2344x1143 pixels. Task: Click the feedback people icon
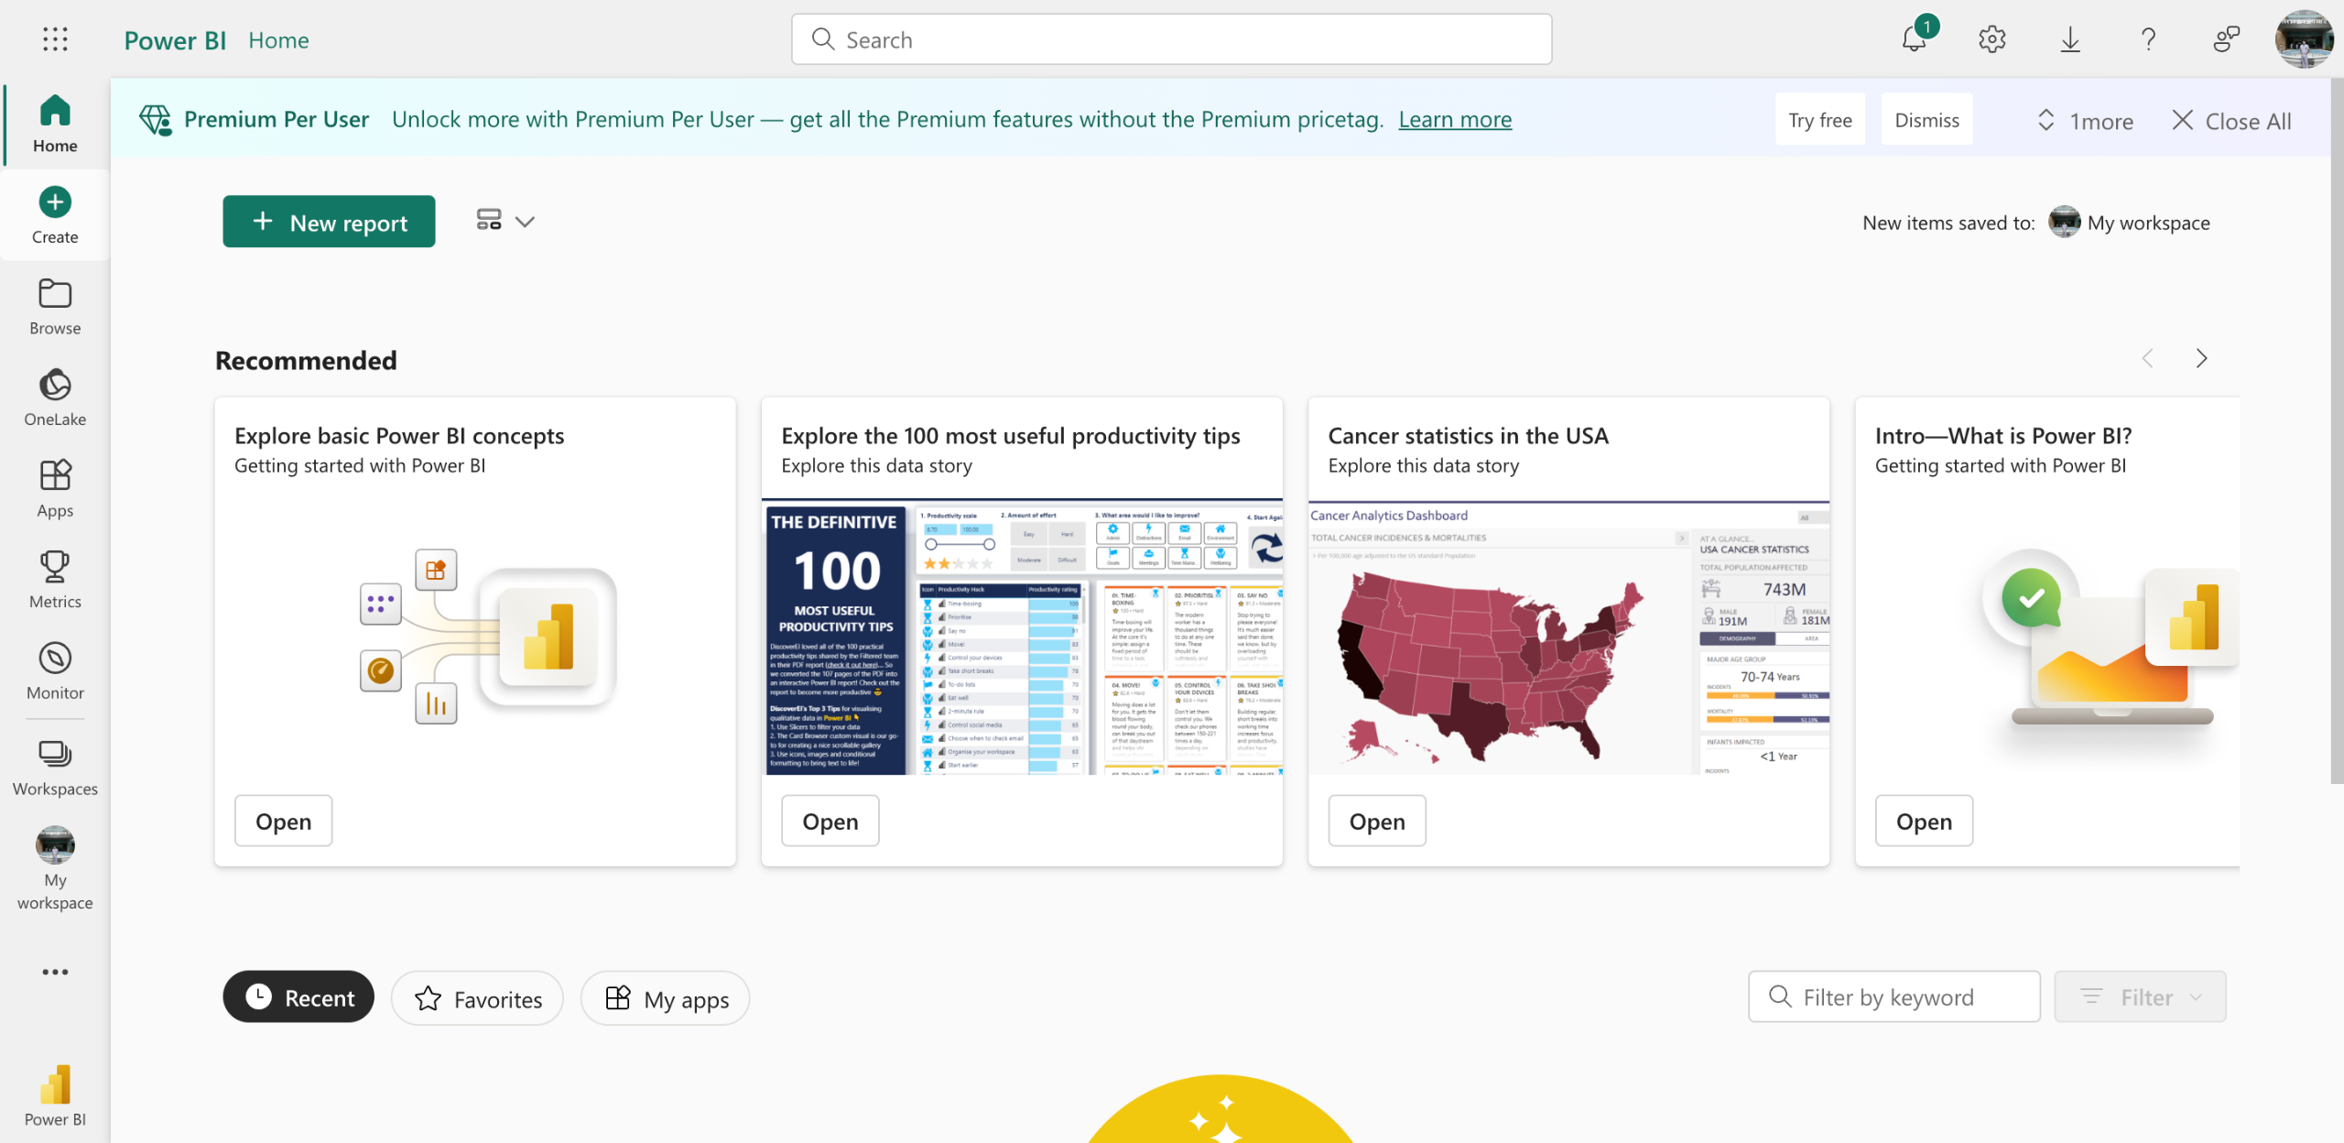[2226, 38]
